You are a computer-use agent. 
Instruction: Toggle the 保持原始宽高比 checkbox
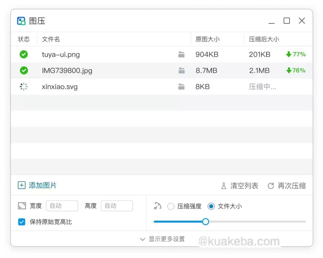click(x=21, y=222)
